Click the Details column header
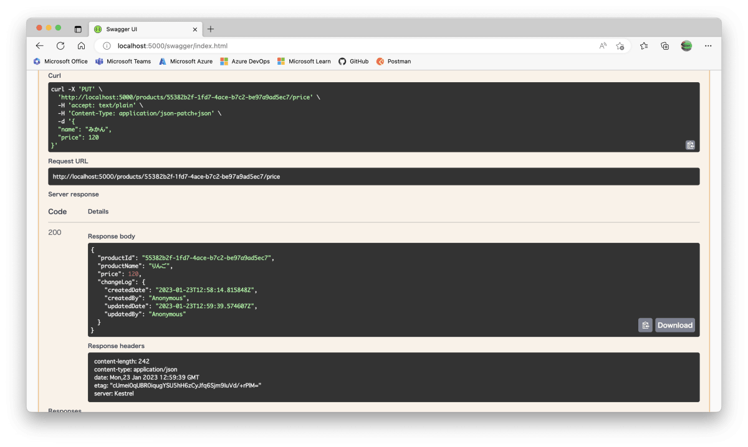Image resolution: width=748 pixels, height=447 pixels. pos(98,212)
